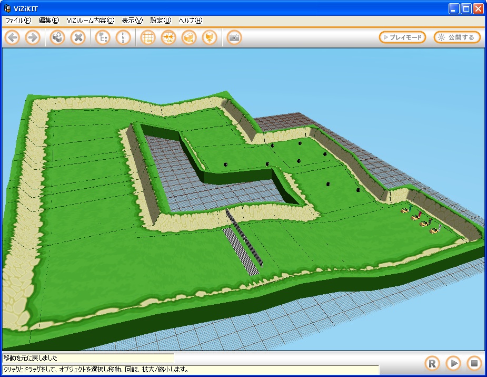Click the XYZ coordinates toolbar icon
The width and height of the screenshot is (487, 377).
click(123, 37)
